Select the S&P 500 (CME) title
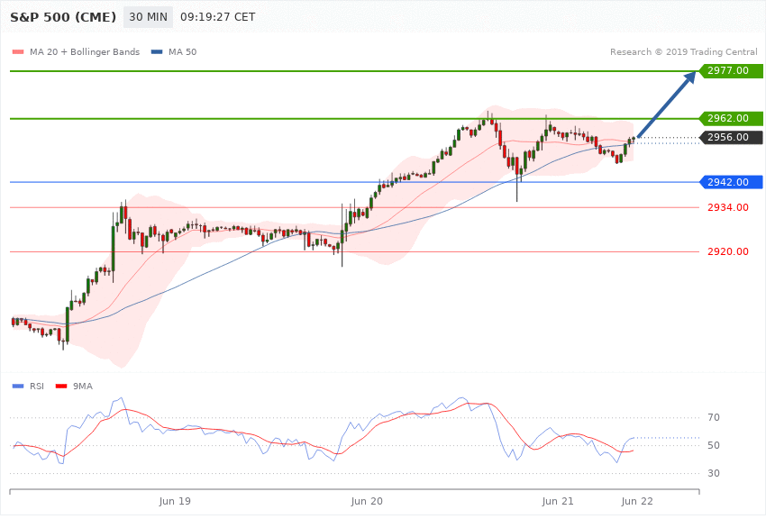Screen dimensions: 766x519 coord(63,17)
